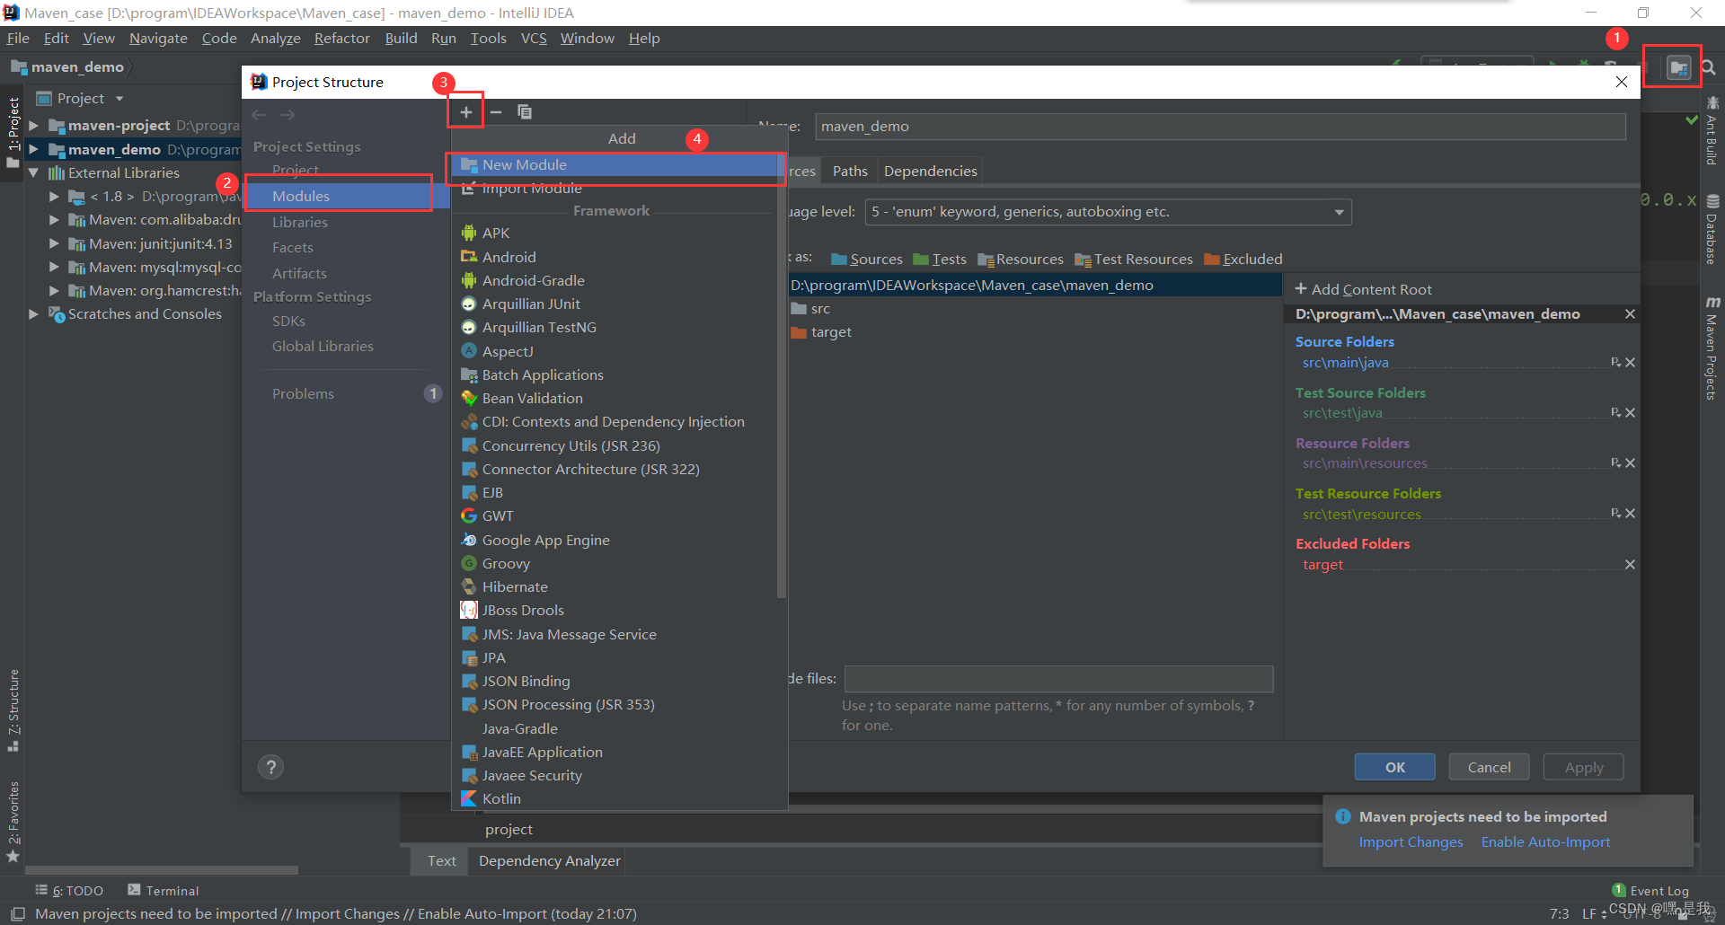
Task: Collapse External Libraries node
Action: tap(33, 172)
